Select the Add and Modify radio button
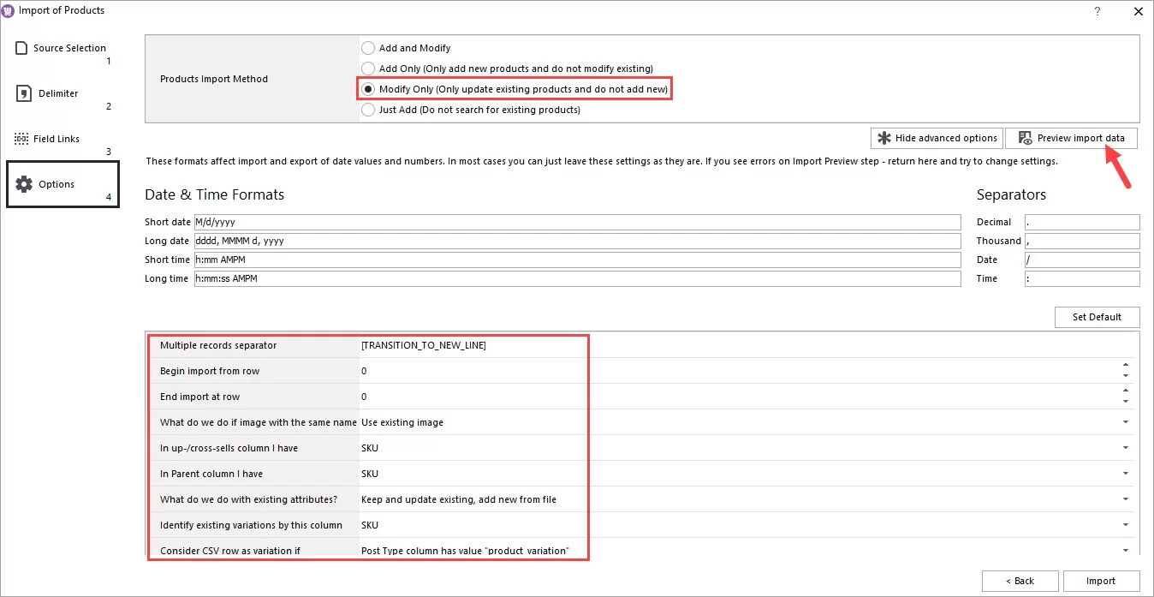 368,48
